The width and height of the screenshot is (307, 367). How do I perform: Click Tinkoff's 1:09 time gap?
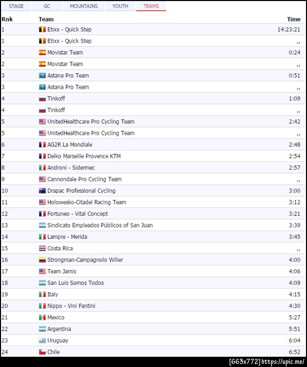pyautogui.click(x=294, y=98)
